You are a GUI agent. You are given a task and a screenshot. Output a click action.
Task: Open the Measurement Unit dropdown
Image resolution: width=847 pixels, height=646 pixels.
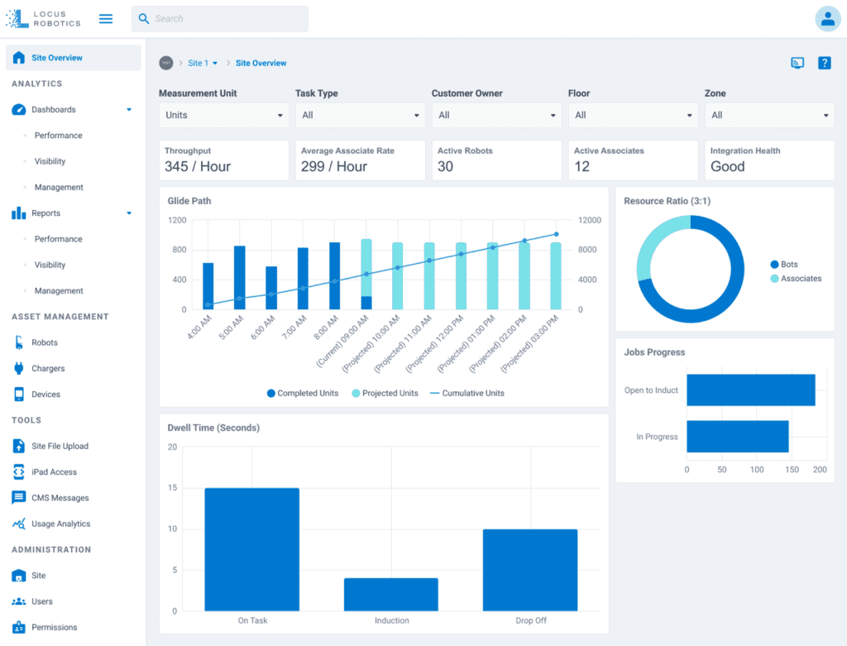[x=223, y=115]
